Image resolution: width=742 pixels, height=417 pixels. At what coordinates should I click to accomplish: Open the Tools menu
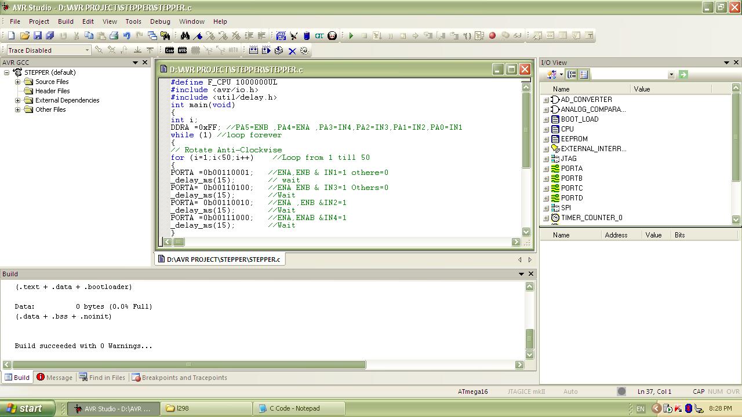click(x=133, y=21)
